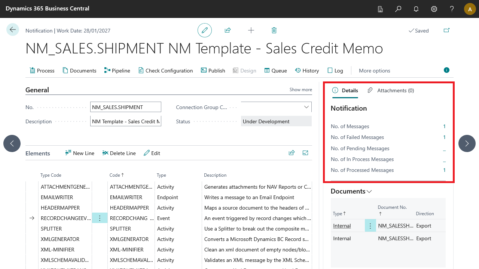Image resolution: width=479 pixels, height=269 pixels.
Task: Go back using the back arrow button
Action: pyautogui.click(x=13, y=30)
